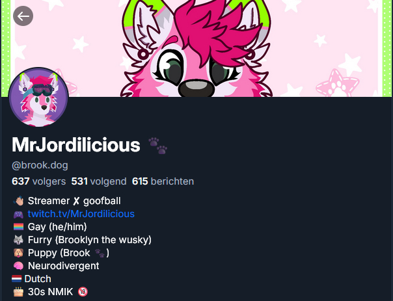The image size is (393, 301).
Task: Click the game controller emoji icon
Action: pyautogui.click(x=18, y=215)
